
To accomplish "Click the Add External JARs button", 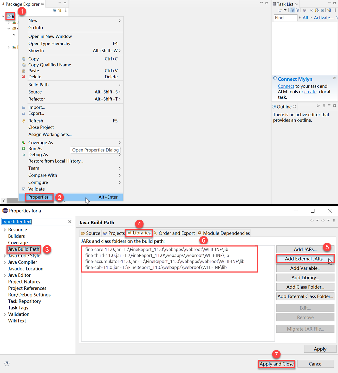I will click(305, 259).
